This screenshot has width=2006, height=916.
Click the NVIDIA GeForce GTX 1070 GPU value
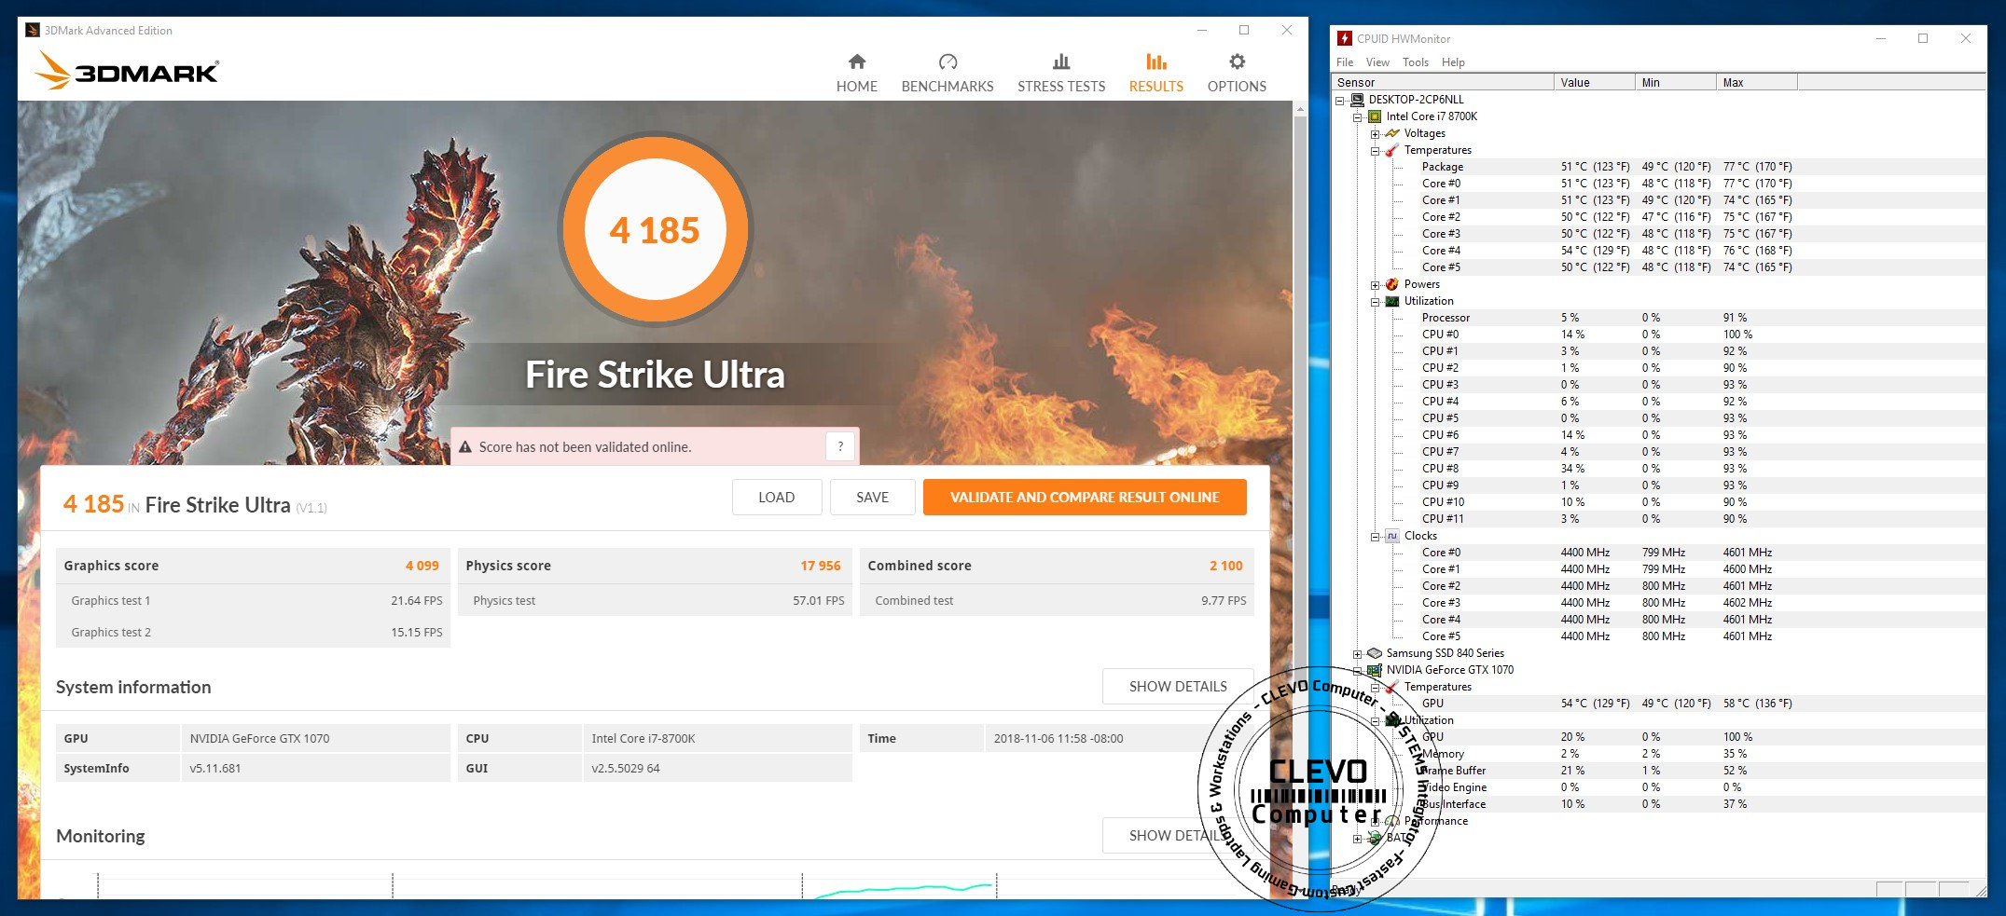[x=259, y=738]
